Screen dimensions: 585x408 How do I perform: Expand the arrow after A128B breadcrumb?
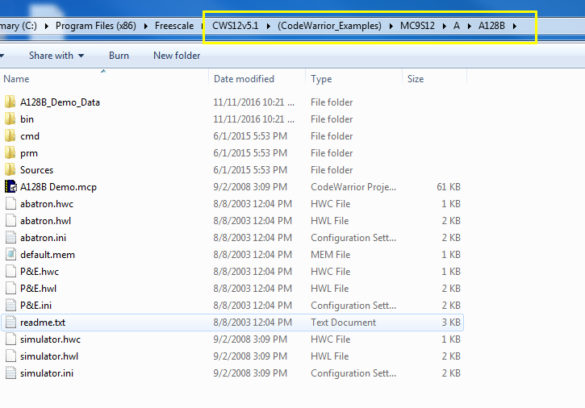click(515, 26)
